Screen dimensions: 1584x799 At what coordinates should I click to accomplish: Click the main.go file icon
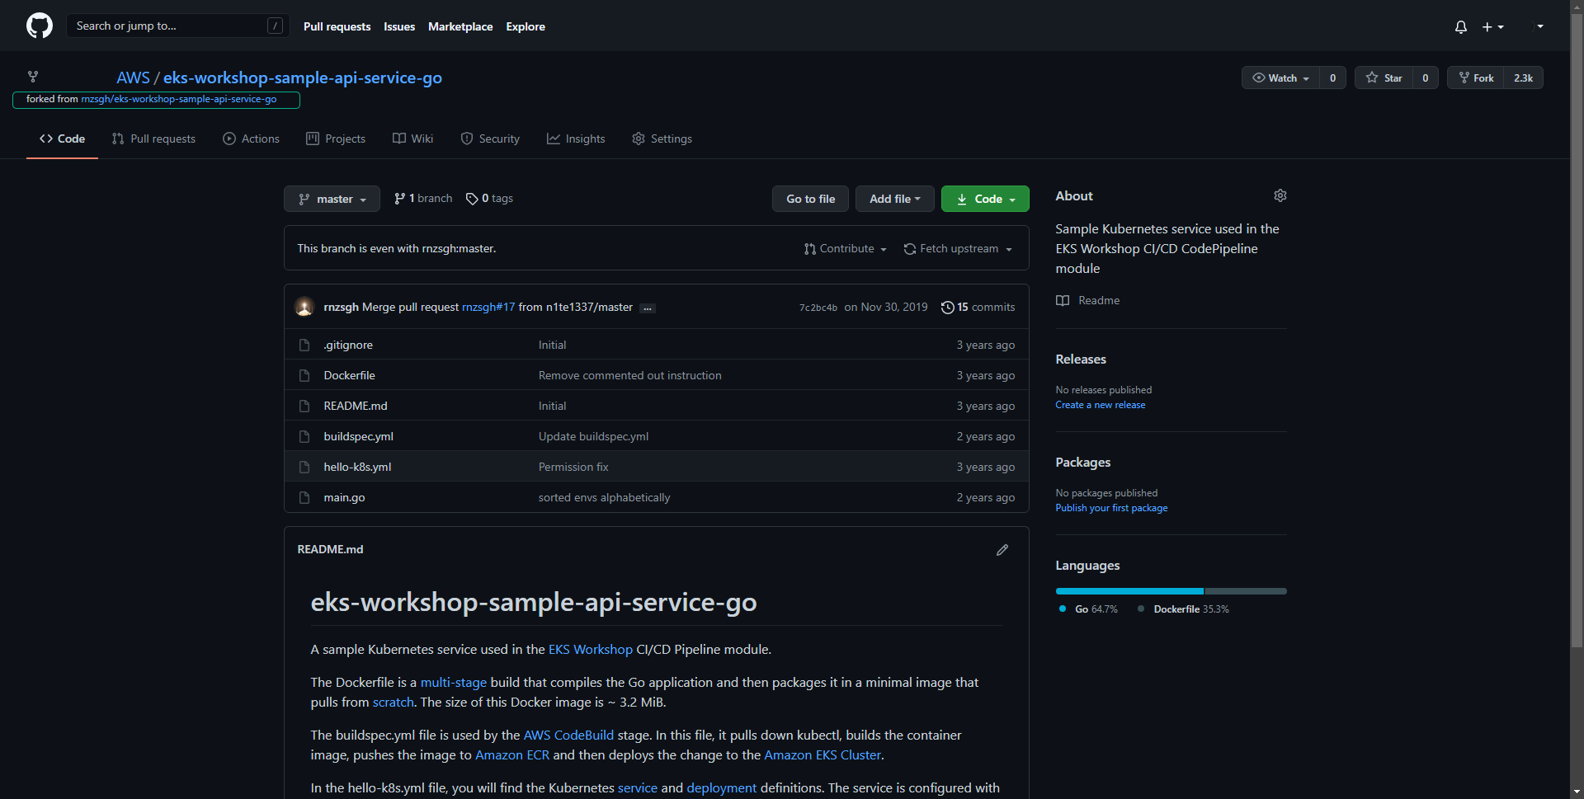tap(304, 497)
